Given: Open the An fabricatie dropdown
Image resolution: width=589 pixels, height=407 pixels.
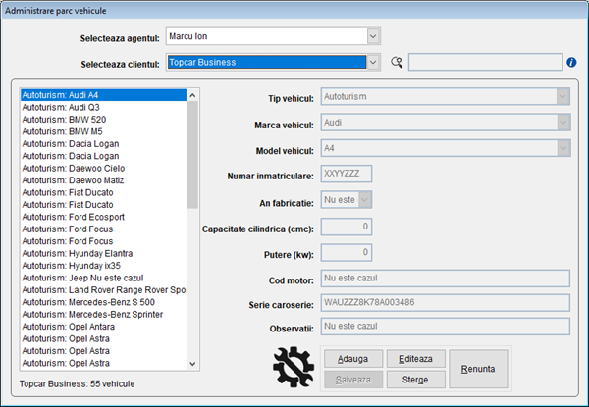Looking at the screenshot, I should tap(365, 199).
